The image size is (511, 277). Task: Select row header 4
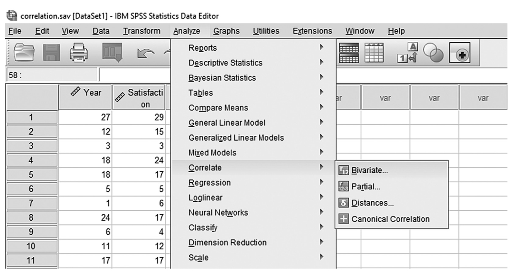32,160
